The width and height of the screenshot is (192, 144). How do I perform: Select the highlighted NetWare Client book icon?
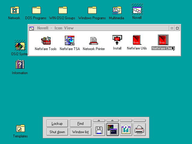point(163,40)
